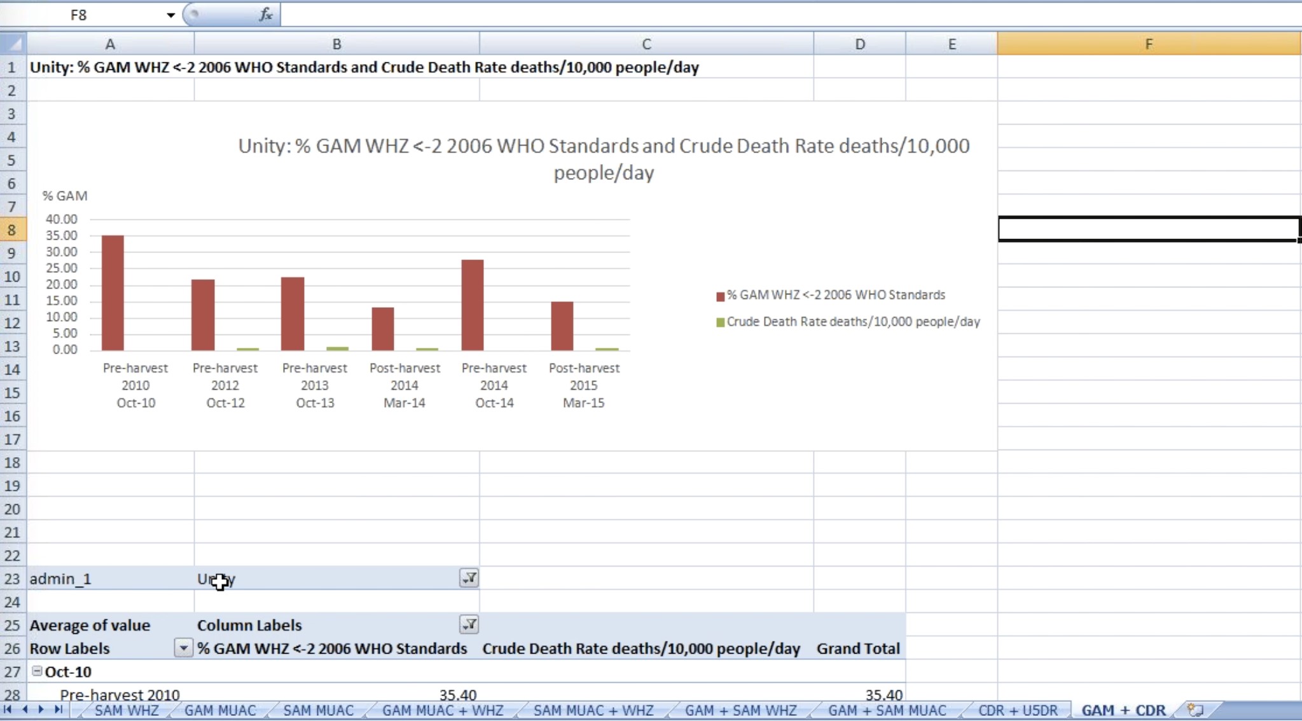Collapse the Oct-10 pivot group
1302x721 pixels.
pos(38,671)
